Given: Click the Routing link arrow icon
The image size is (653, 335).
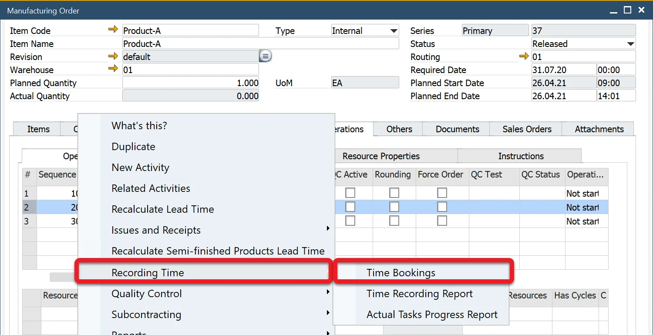Looking at the screenshot, I should click(x=524, y=56).
